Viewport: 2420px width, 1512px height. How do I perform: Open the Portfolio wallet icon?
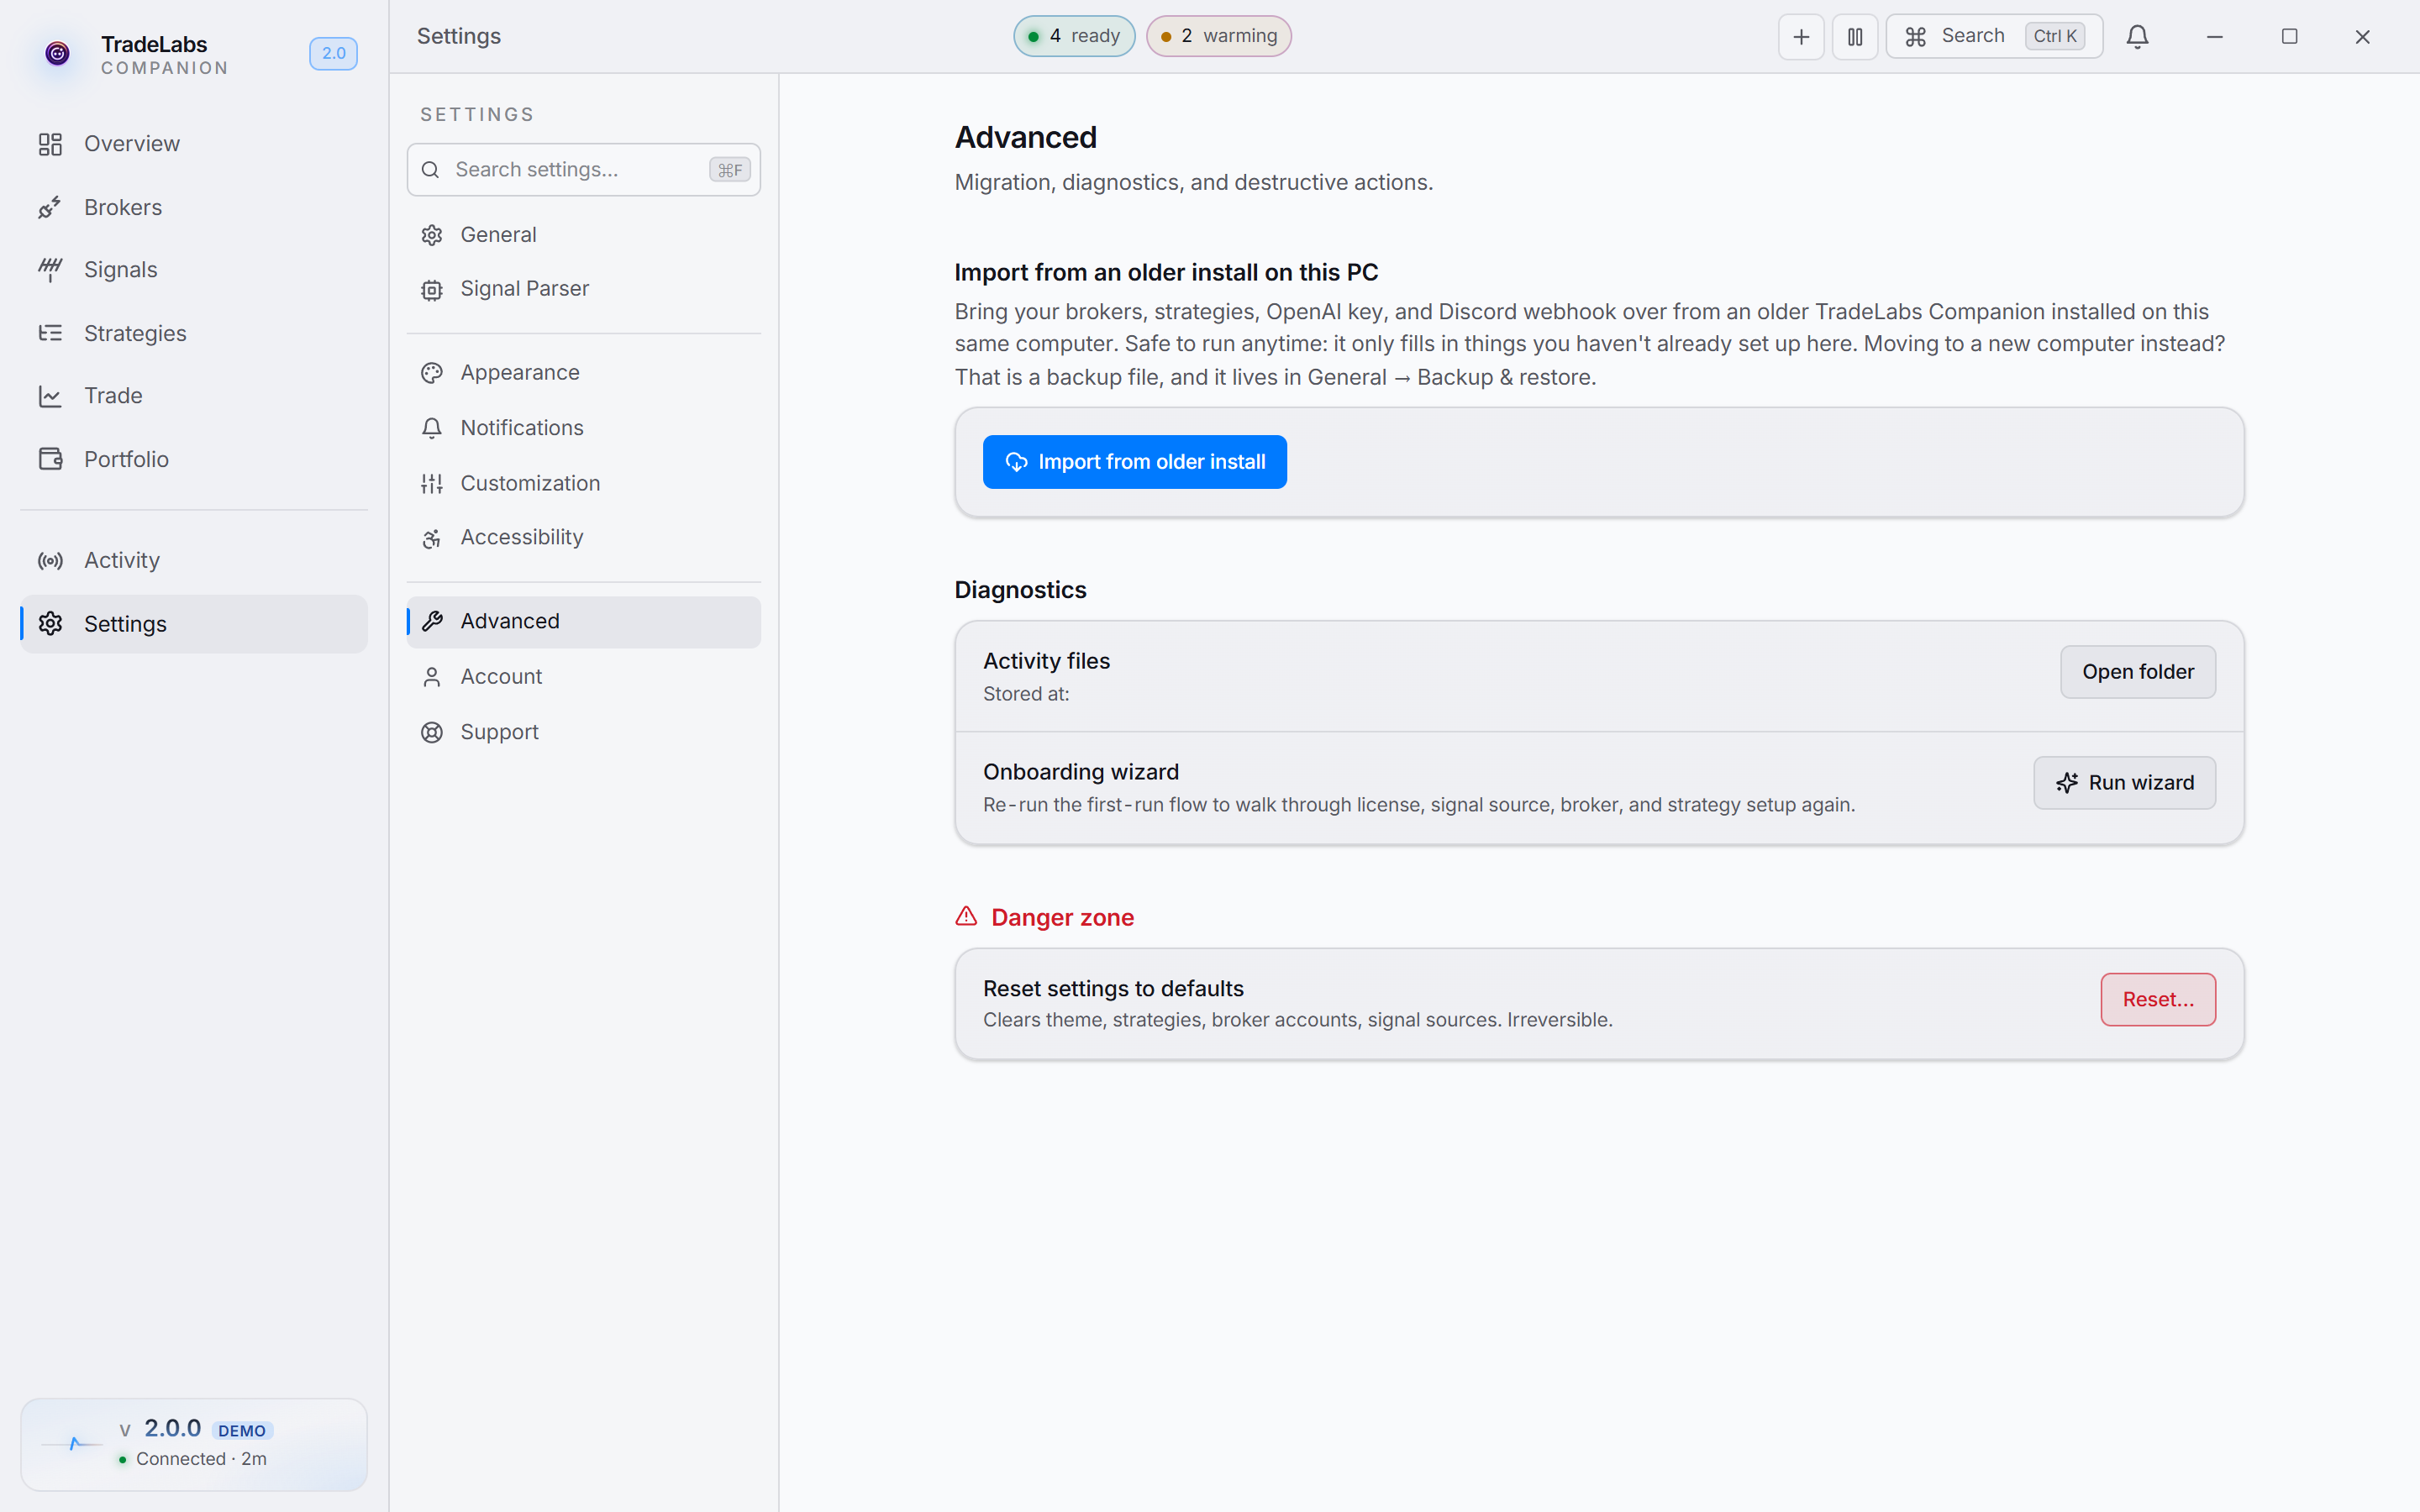(x=50, y=459)
